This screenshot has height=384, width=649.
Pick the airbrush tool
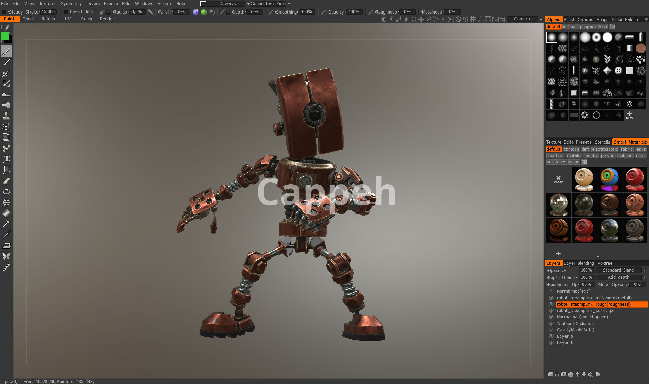pos(6,73)
